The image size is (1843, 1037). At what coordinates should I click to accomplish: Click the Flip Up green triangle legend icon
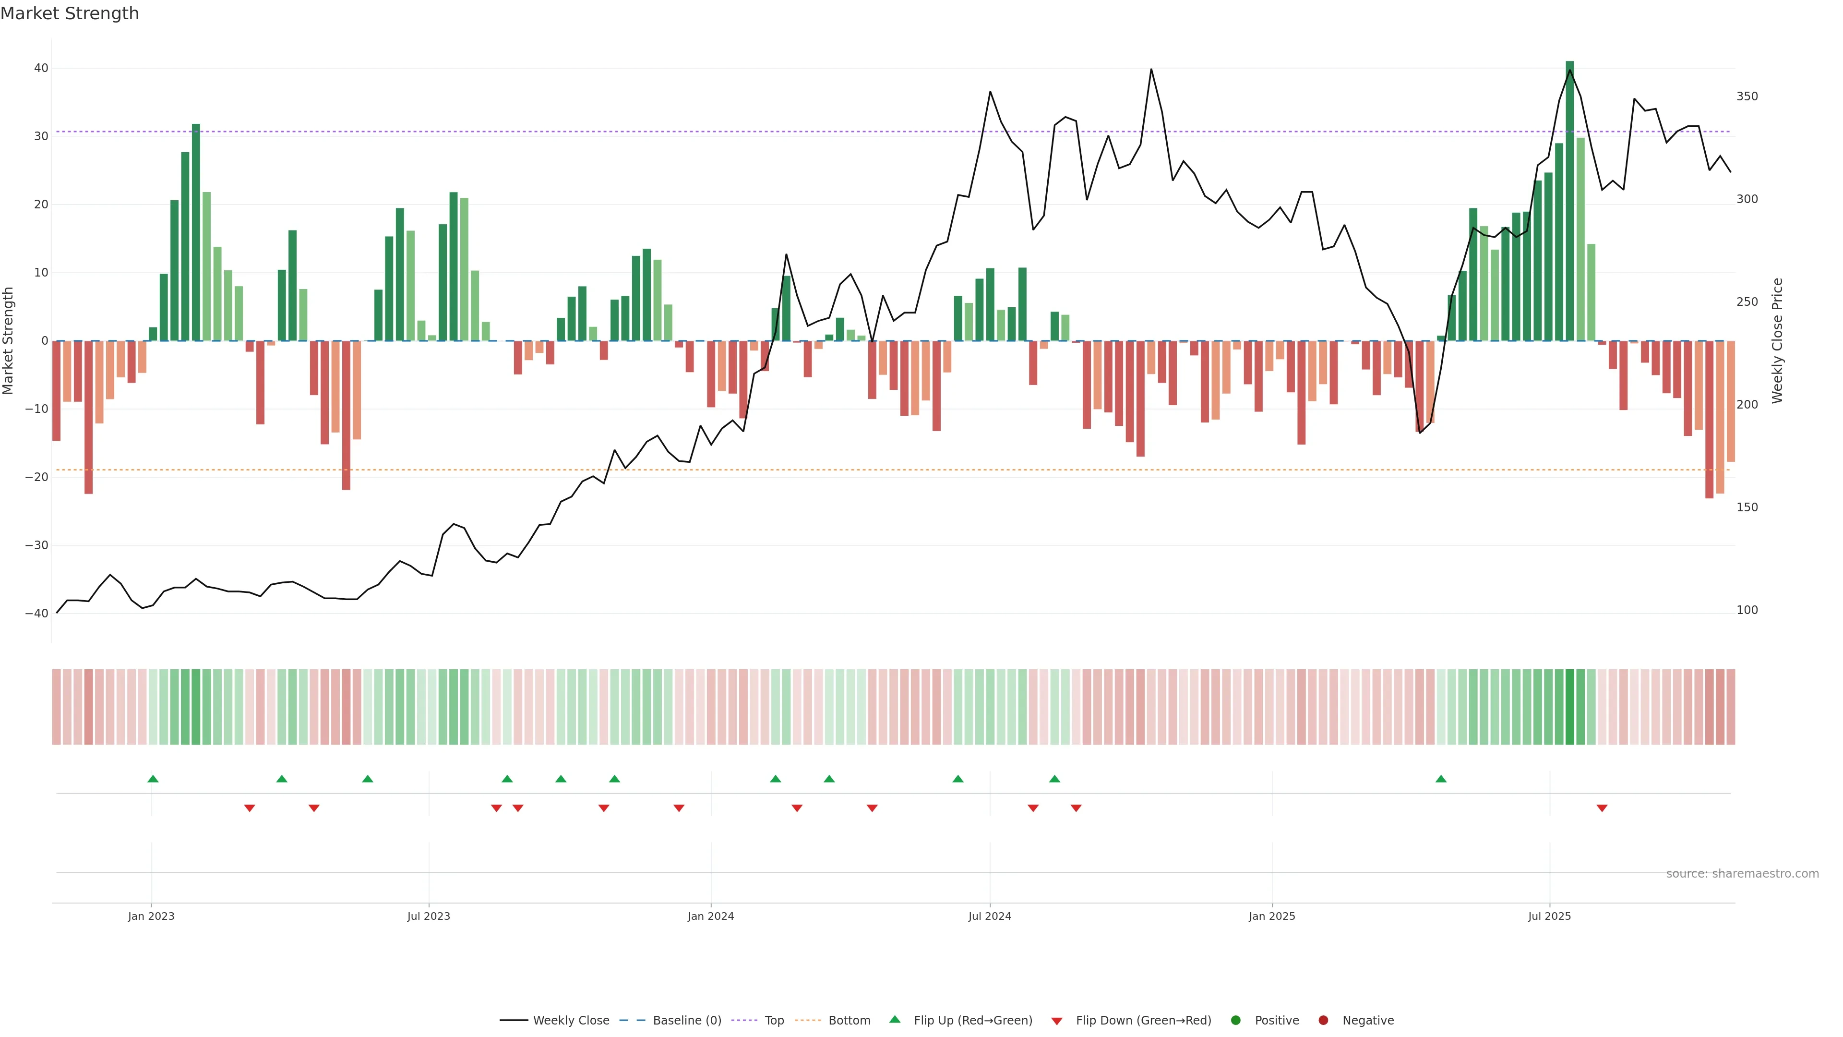coord(894,1019)
